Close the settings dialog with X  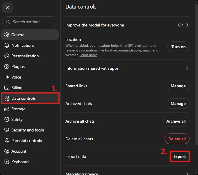[7, 8]
